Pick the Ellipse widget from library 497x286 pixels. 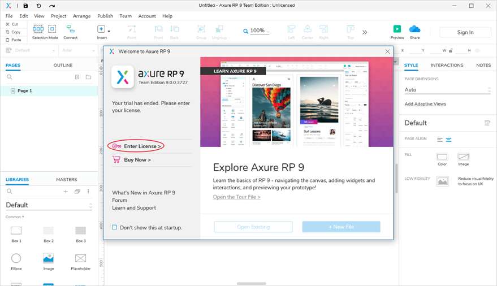(16, 258)
